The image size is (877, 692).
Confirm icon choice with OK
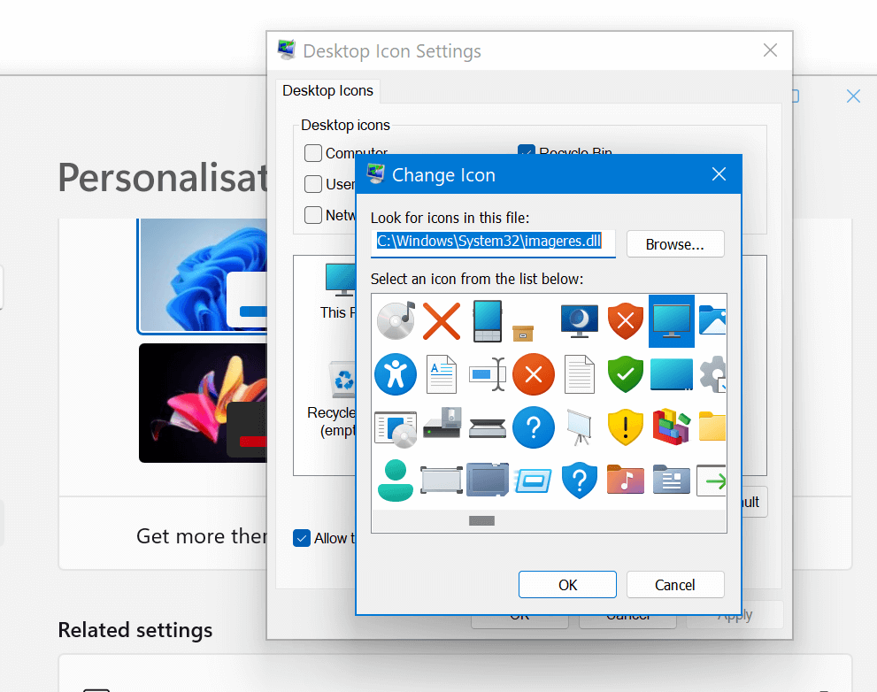click(x=566, y=584)
